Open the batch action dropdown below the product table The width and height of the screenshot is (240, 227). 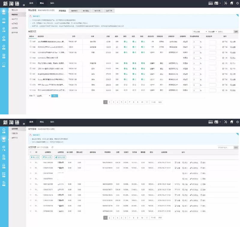tap(43, 96)
